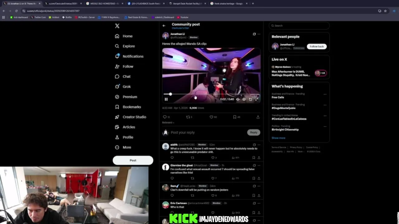
Task: Share Sam's reply
Action: pos(259,195)
